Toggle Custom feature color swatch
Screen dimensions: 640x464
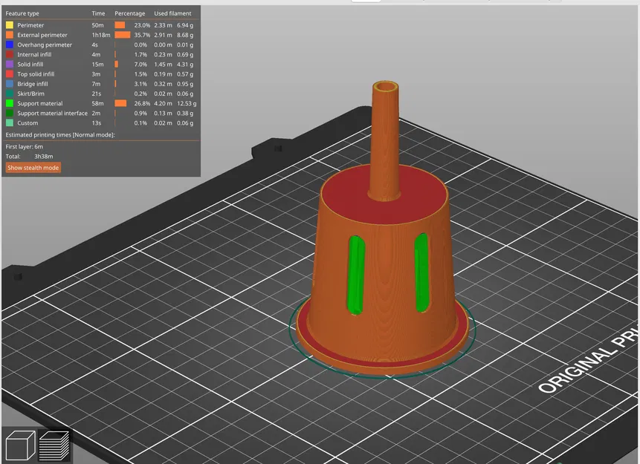click(x=10, y=123)
